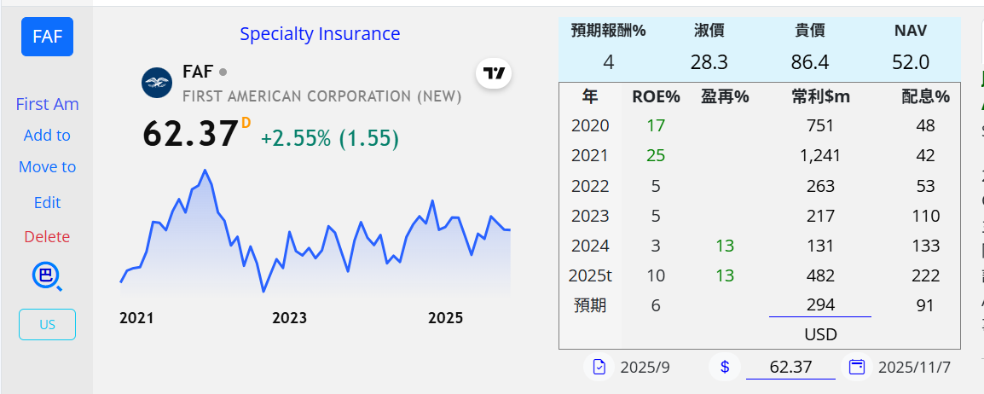Click into the 62.37 price input field
Image resolution: width=984 pixels, height=394 pixels.
click(790, 367)
